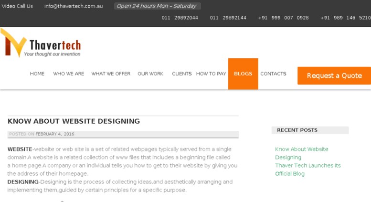Viewport: 371px width, 202px height.
Task: Select the BLOGS tab
Action: [x=243, y=74]
